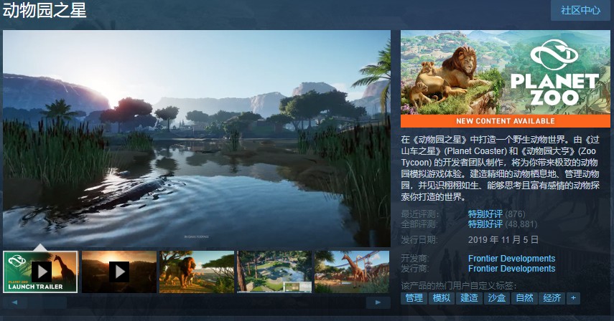Select the 建造 tag
614x321 pixels.
pyautogui.click(x=469, y=298)
